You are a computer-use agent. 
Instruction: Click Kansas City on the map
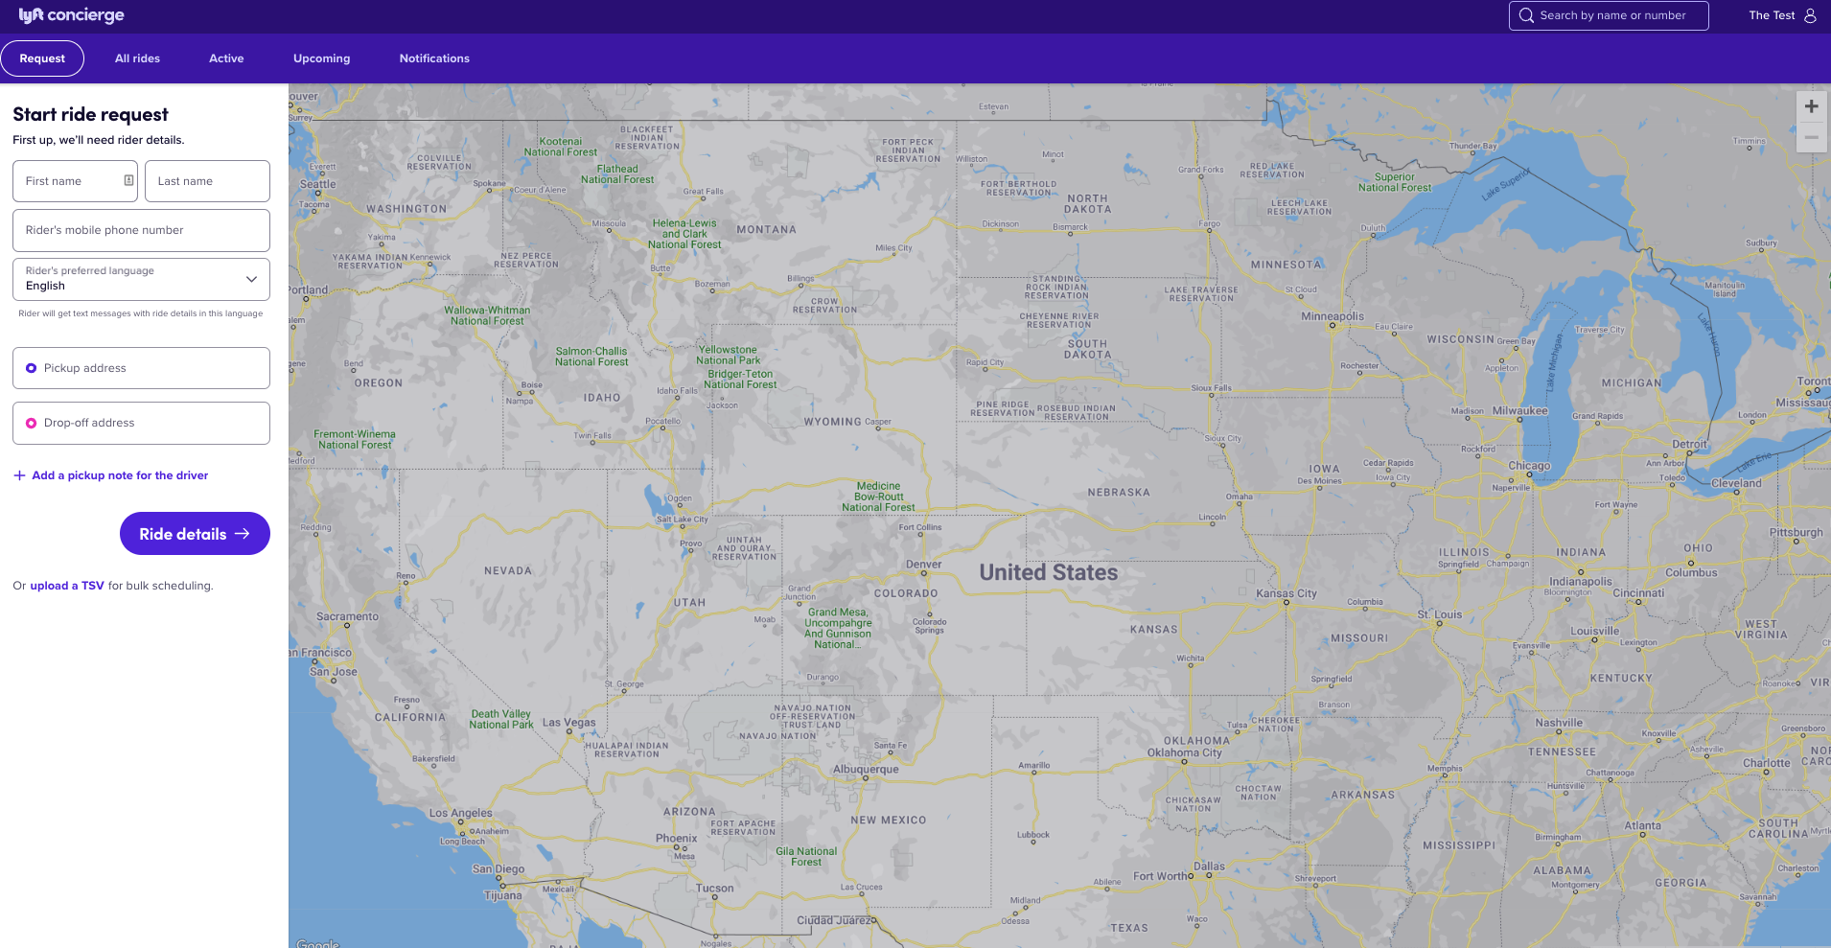pyautogui.click(x=1286, y=593)
